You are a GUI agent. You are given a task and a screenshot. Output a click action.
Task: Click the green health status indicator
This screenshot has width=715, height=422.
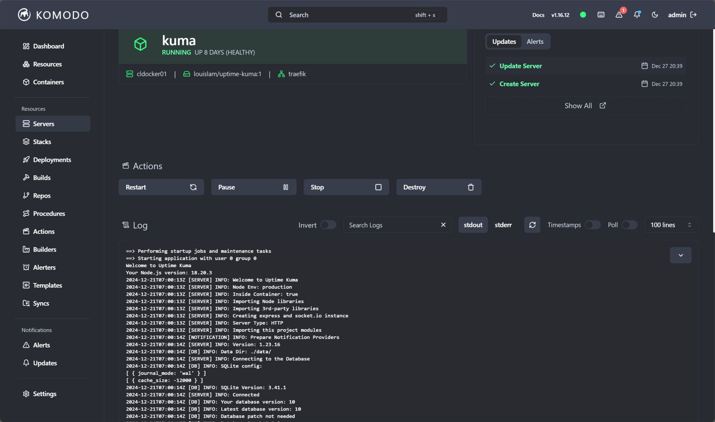[x=583, y=15]
